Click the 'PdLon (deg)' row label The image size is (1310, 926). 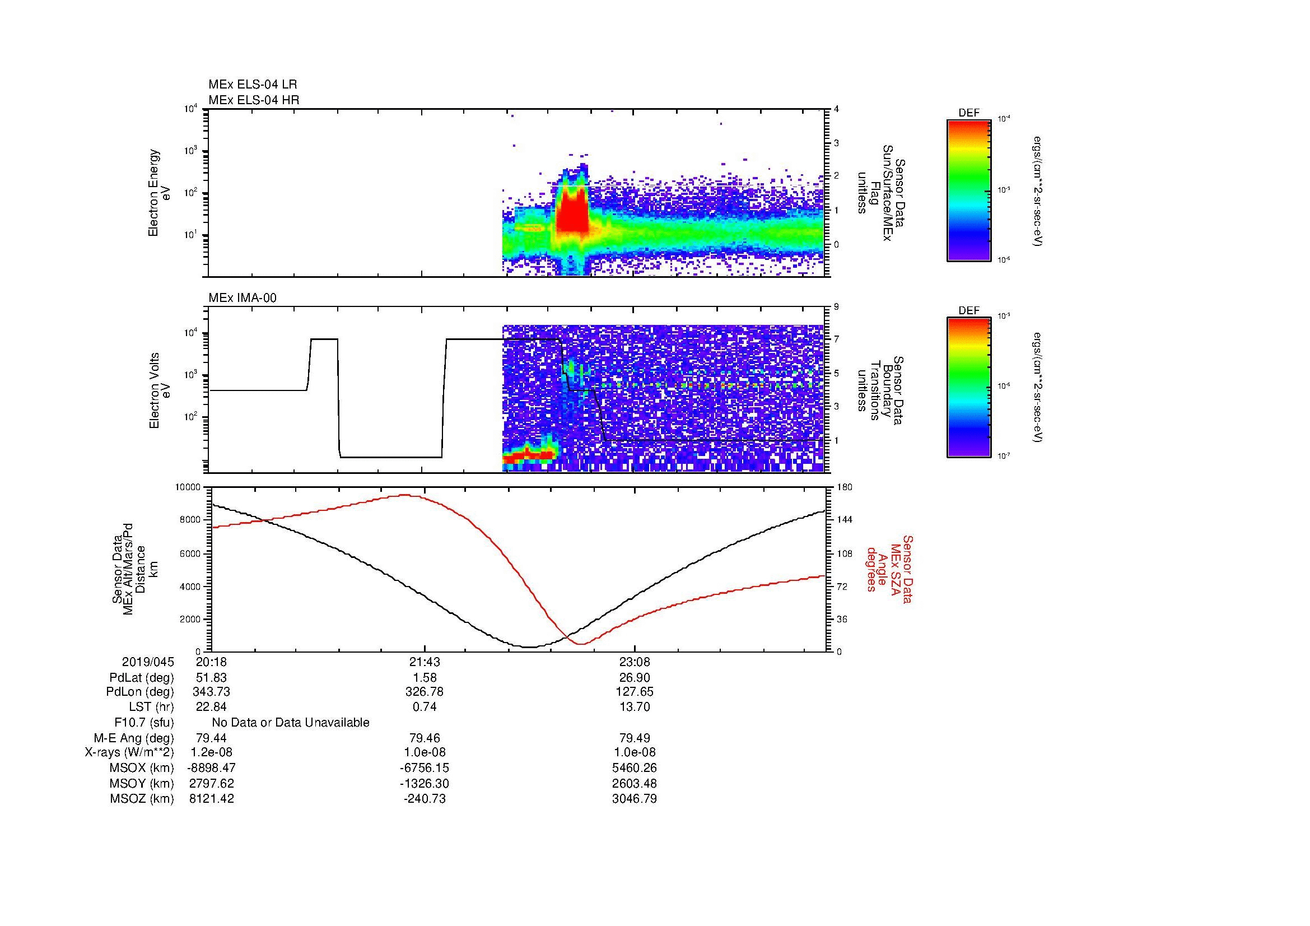140,691
